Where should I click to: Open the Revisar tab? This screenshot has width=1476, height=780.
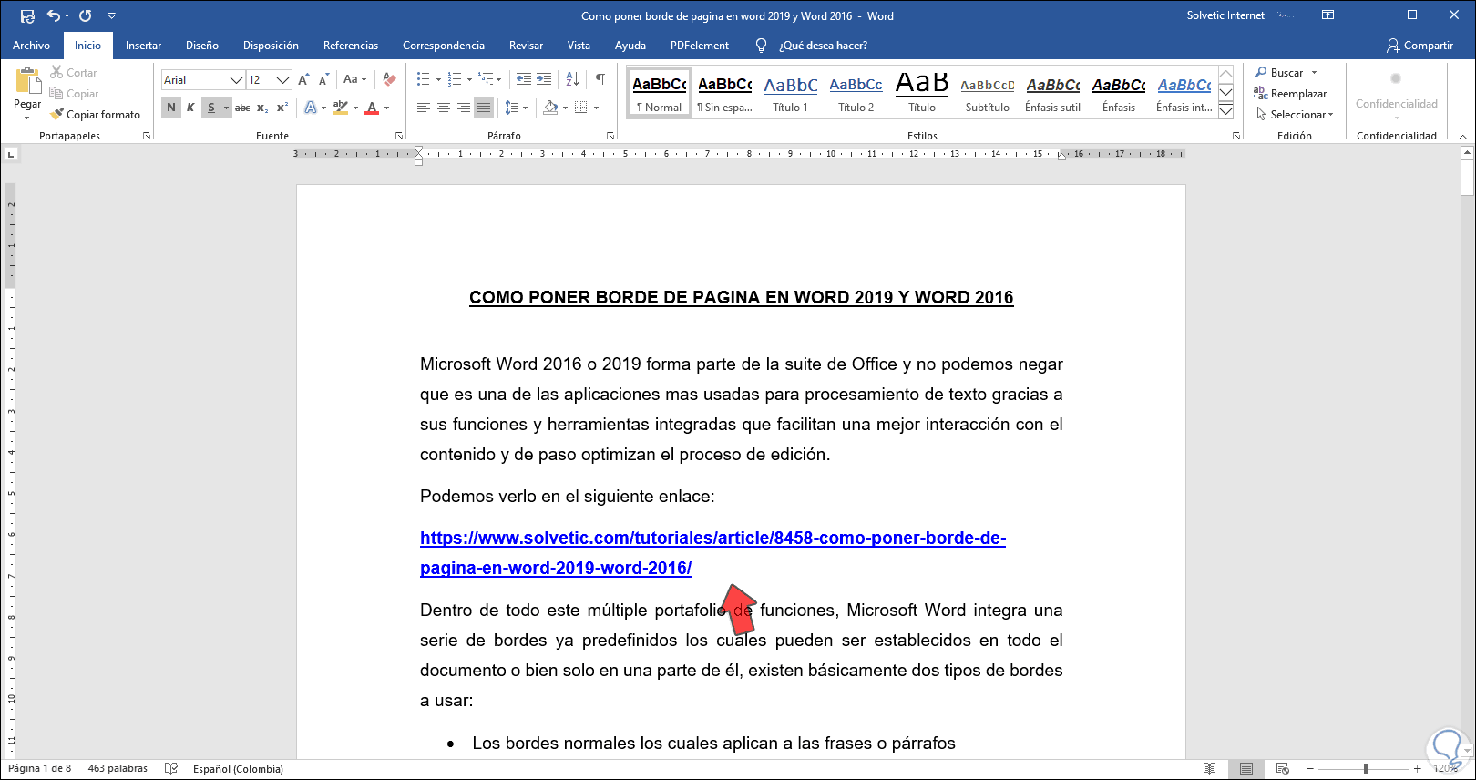[526, 46]
